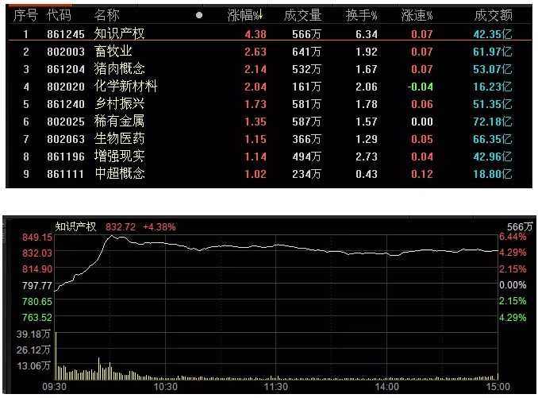Click the 知识产权 title above the chart
538x398 pixels.
[75, 226]
